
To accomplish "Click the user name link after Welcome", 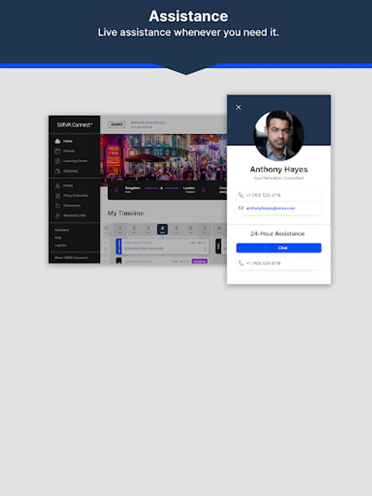I will click(155, 122).
